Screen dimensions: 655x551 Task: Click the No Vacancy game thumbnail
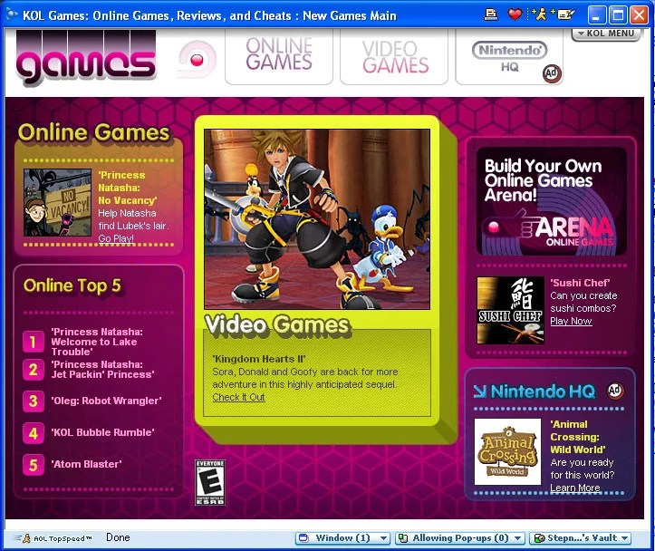coord(57,203)
